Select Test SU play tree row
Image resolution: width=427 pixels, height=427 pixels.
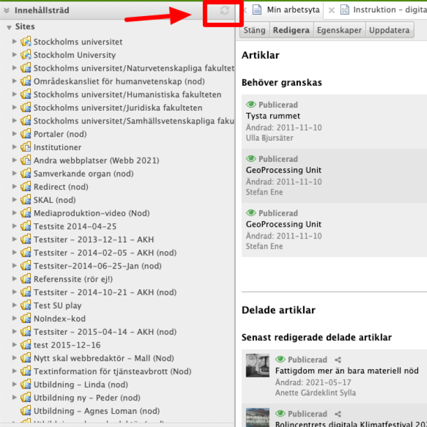(x=57, y=305)
